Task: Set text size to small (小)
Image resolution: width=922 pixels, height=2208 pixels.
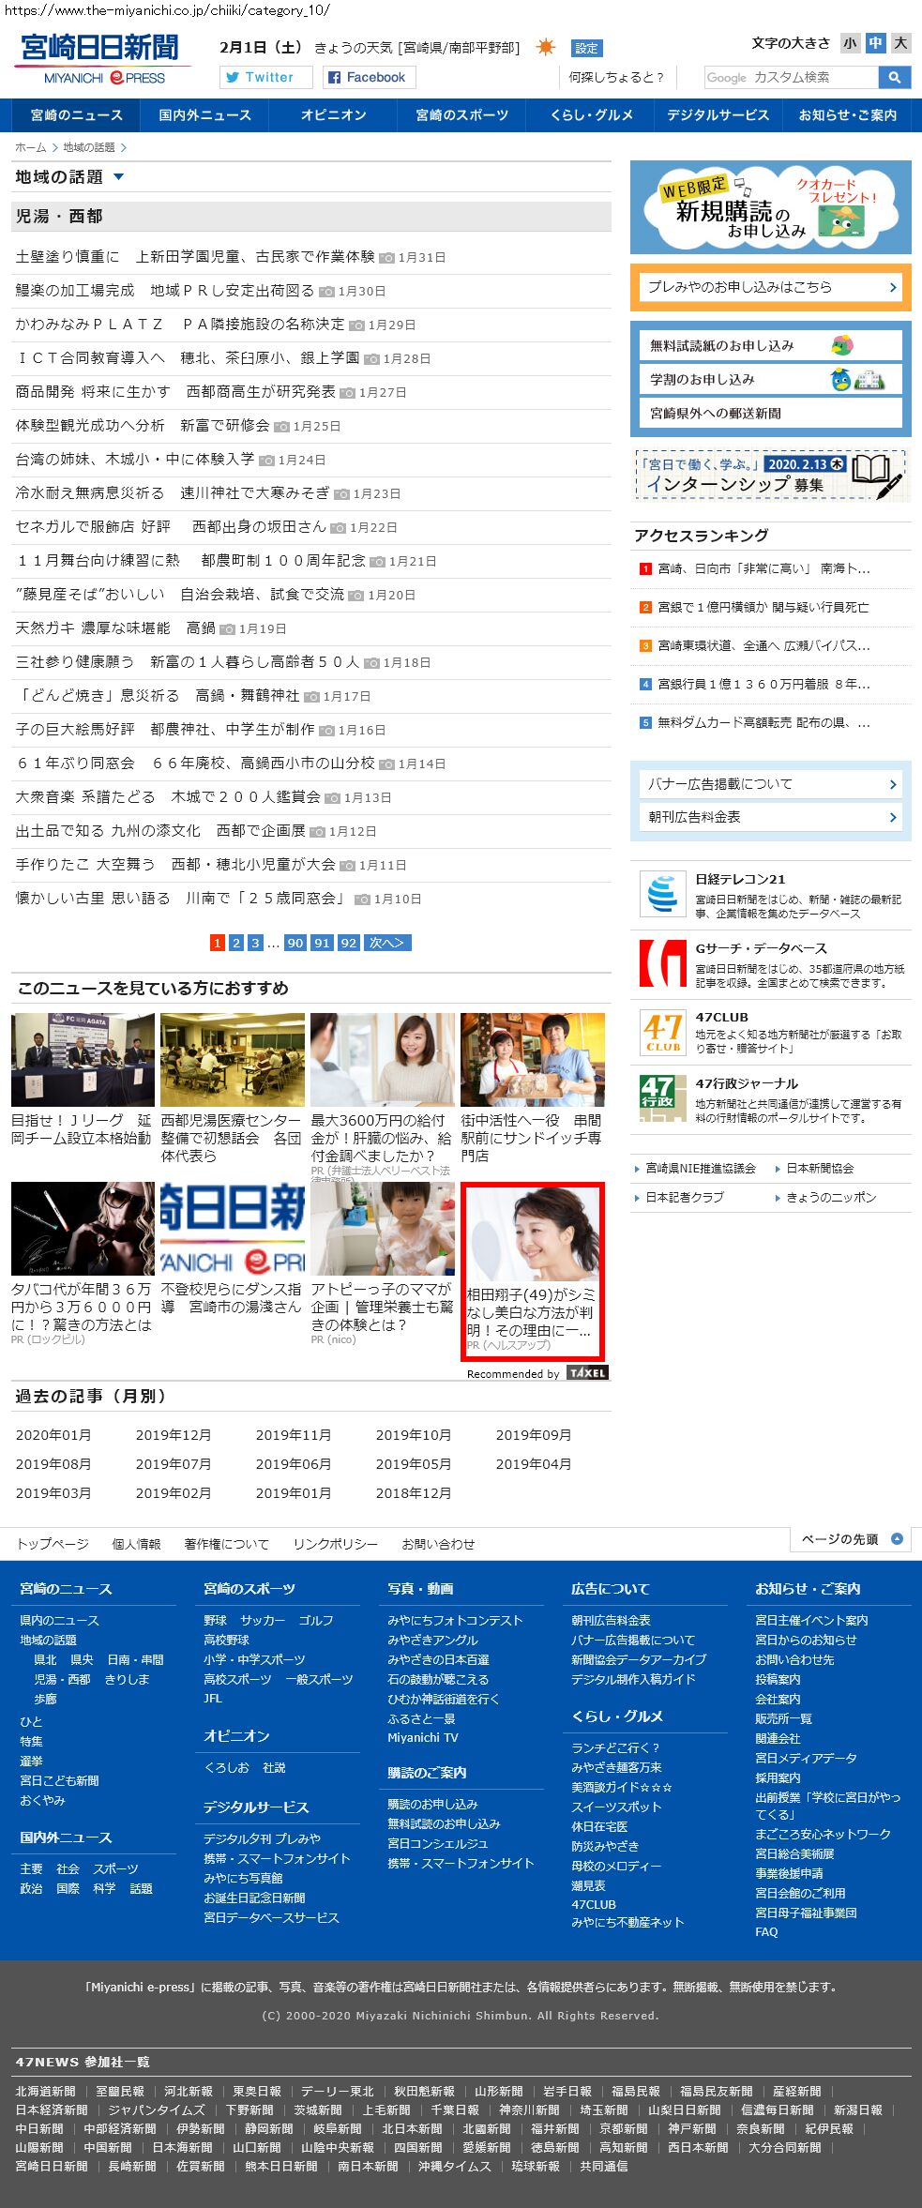Action: click(x=850, y=43)
